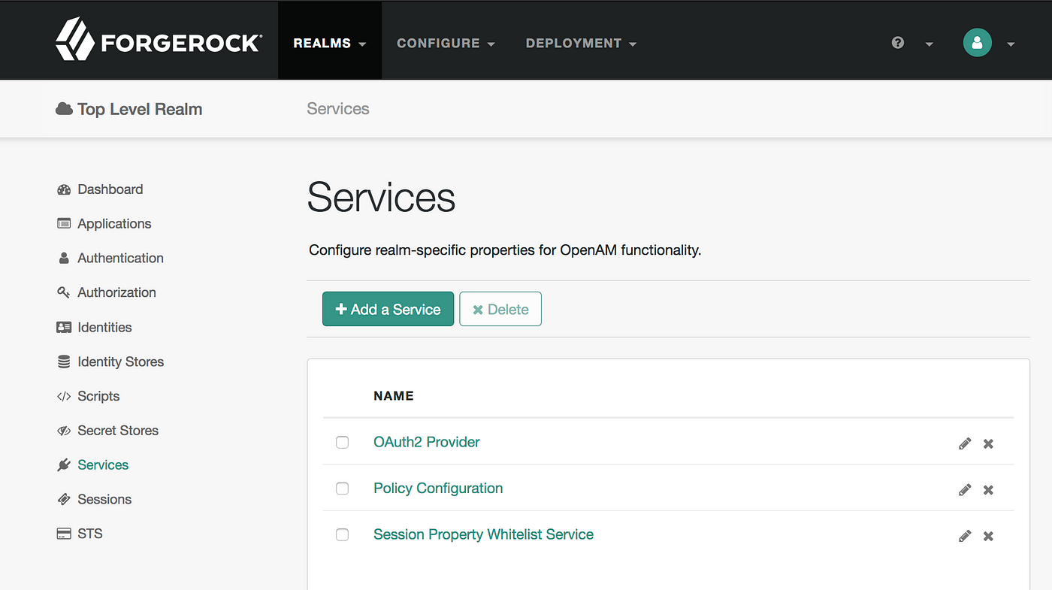Delete OAuth2 Provider with X icon
1052x590 pixels.
[988, 443]
